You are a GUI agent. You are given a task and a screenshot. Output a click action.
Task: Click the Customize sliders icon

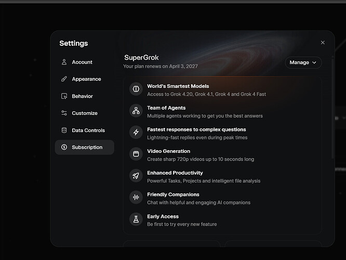tap(64, 113)
